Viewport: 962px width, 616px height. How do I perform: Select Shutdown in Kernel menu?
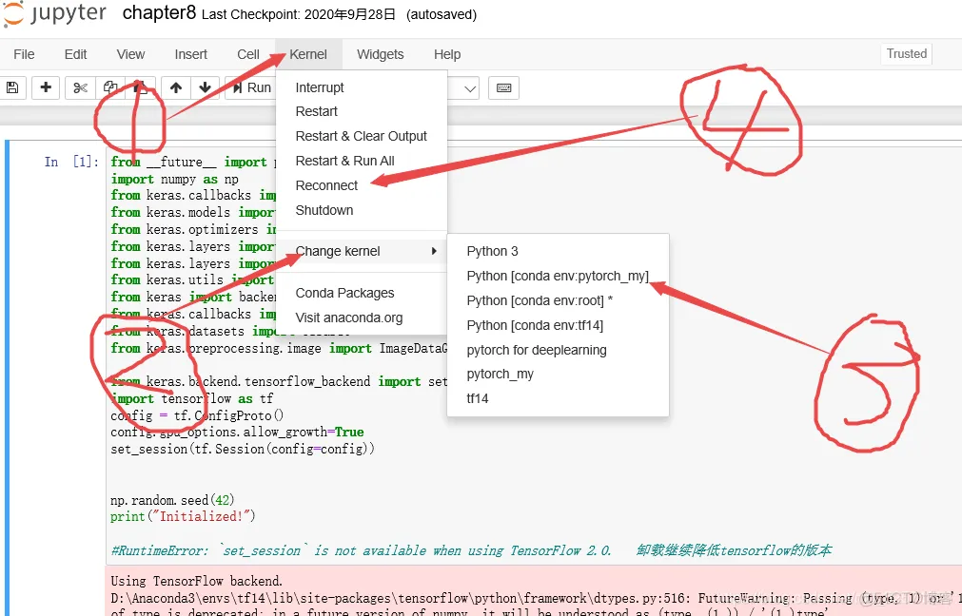[362, 210]
